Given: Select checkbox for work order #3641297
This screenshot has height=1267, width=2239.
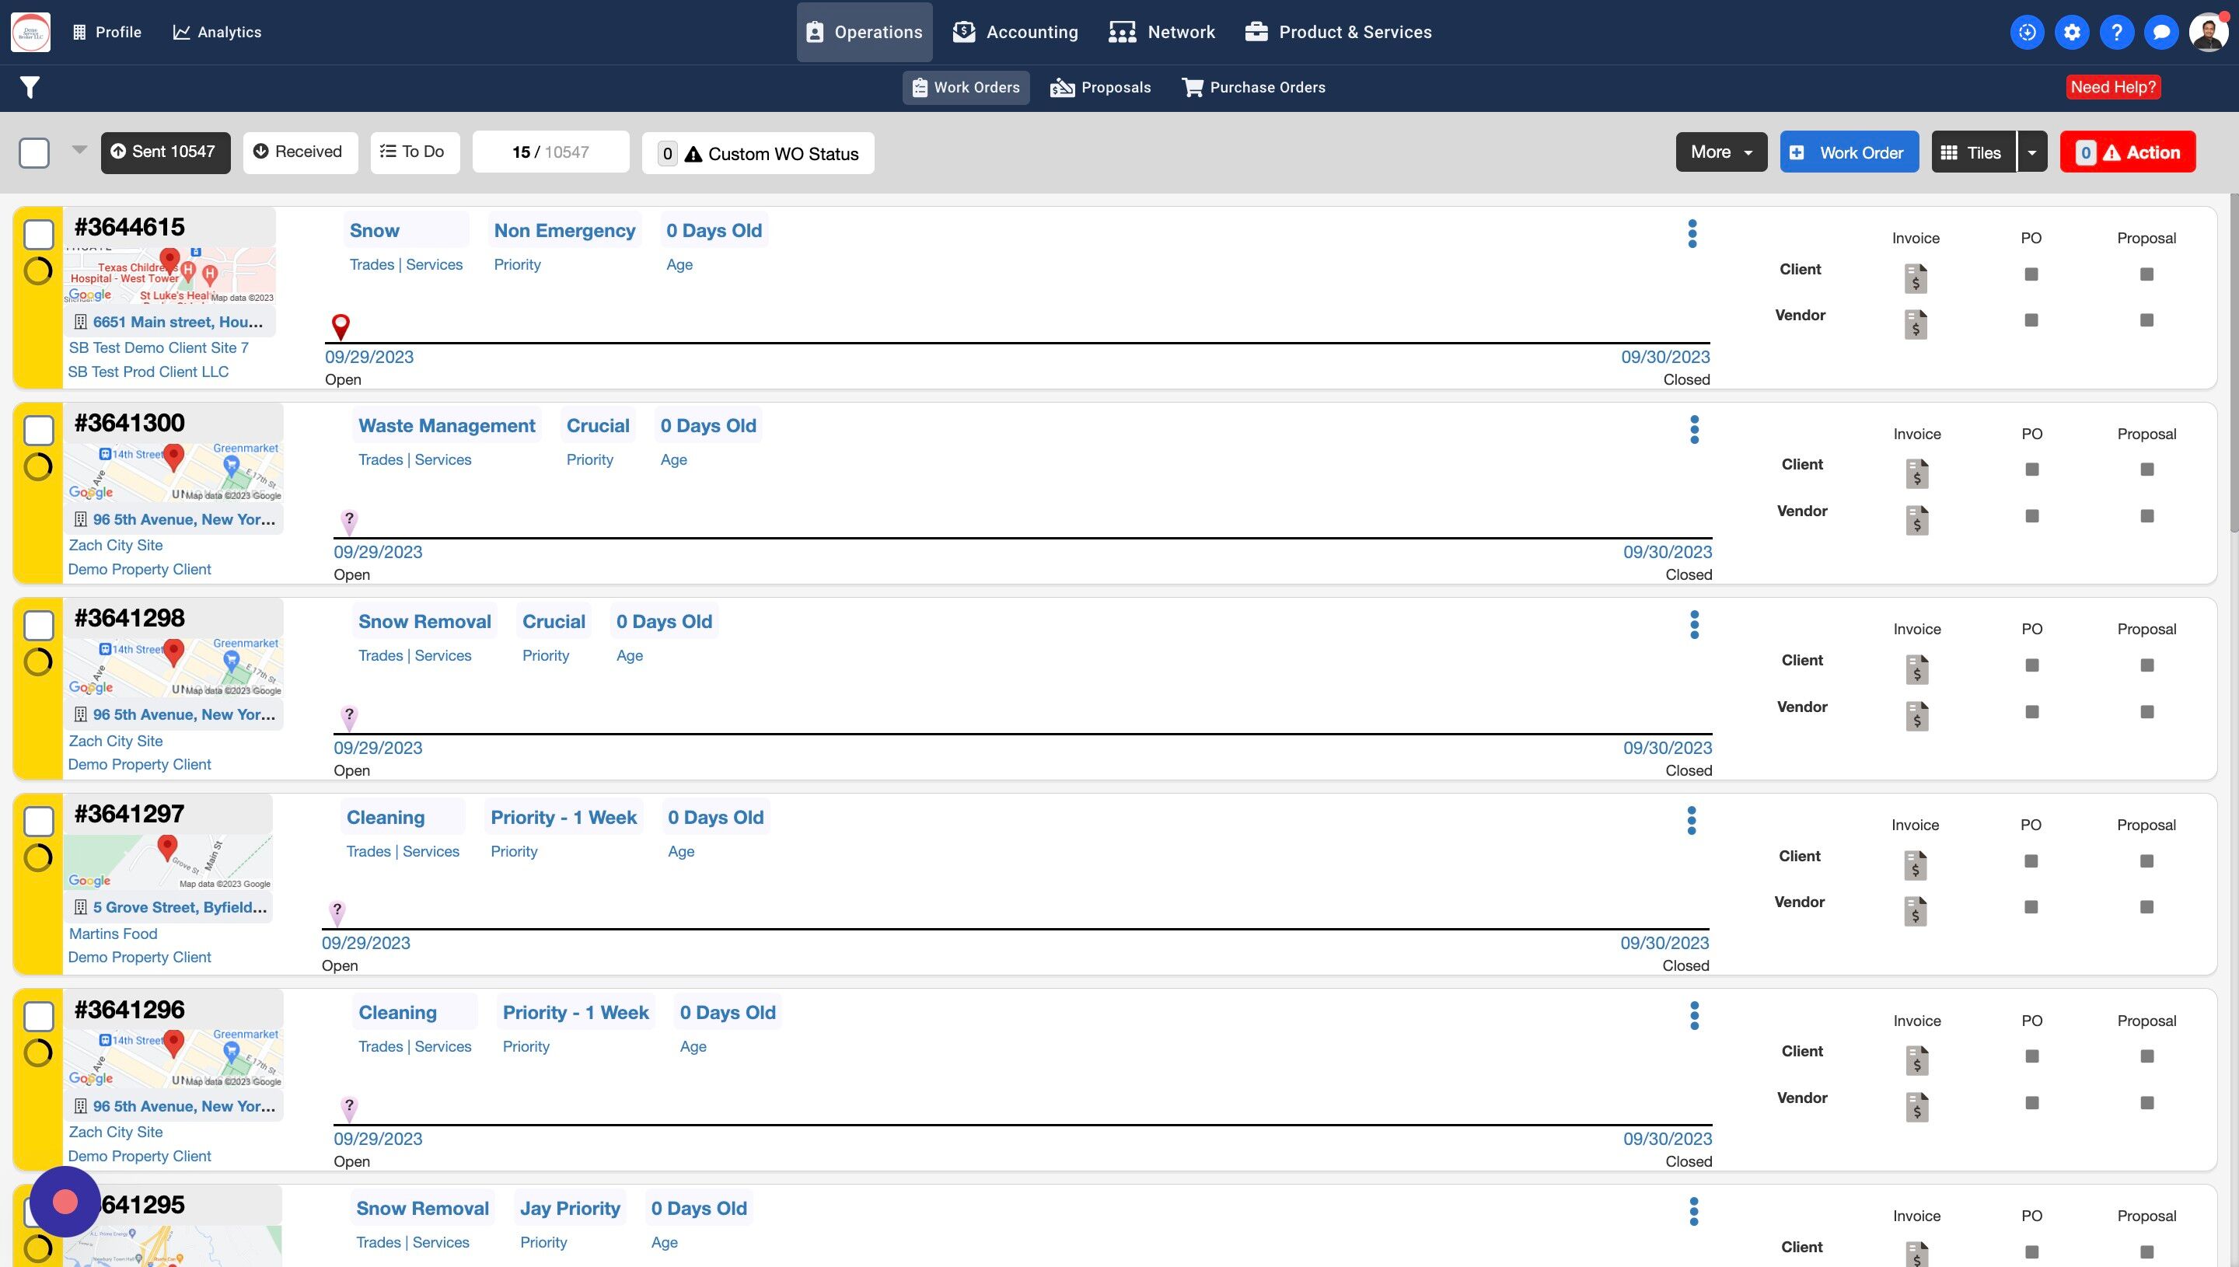Looking at the screenshot, I should 38,821.
